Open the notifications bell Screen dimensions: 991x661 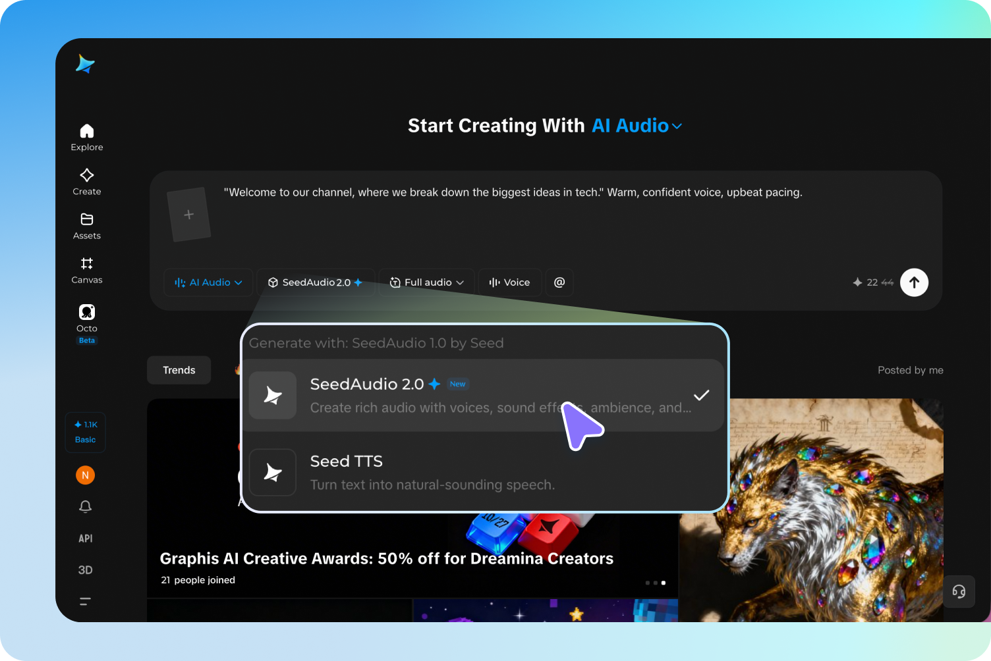(x=86, y=506)
